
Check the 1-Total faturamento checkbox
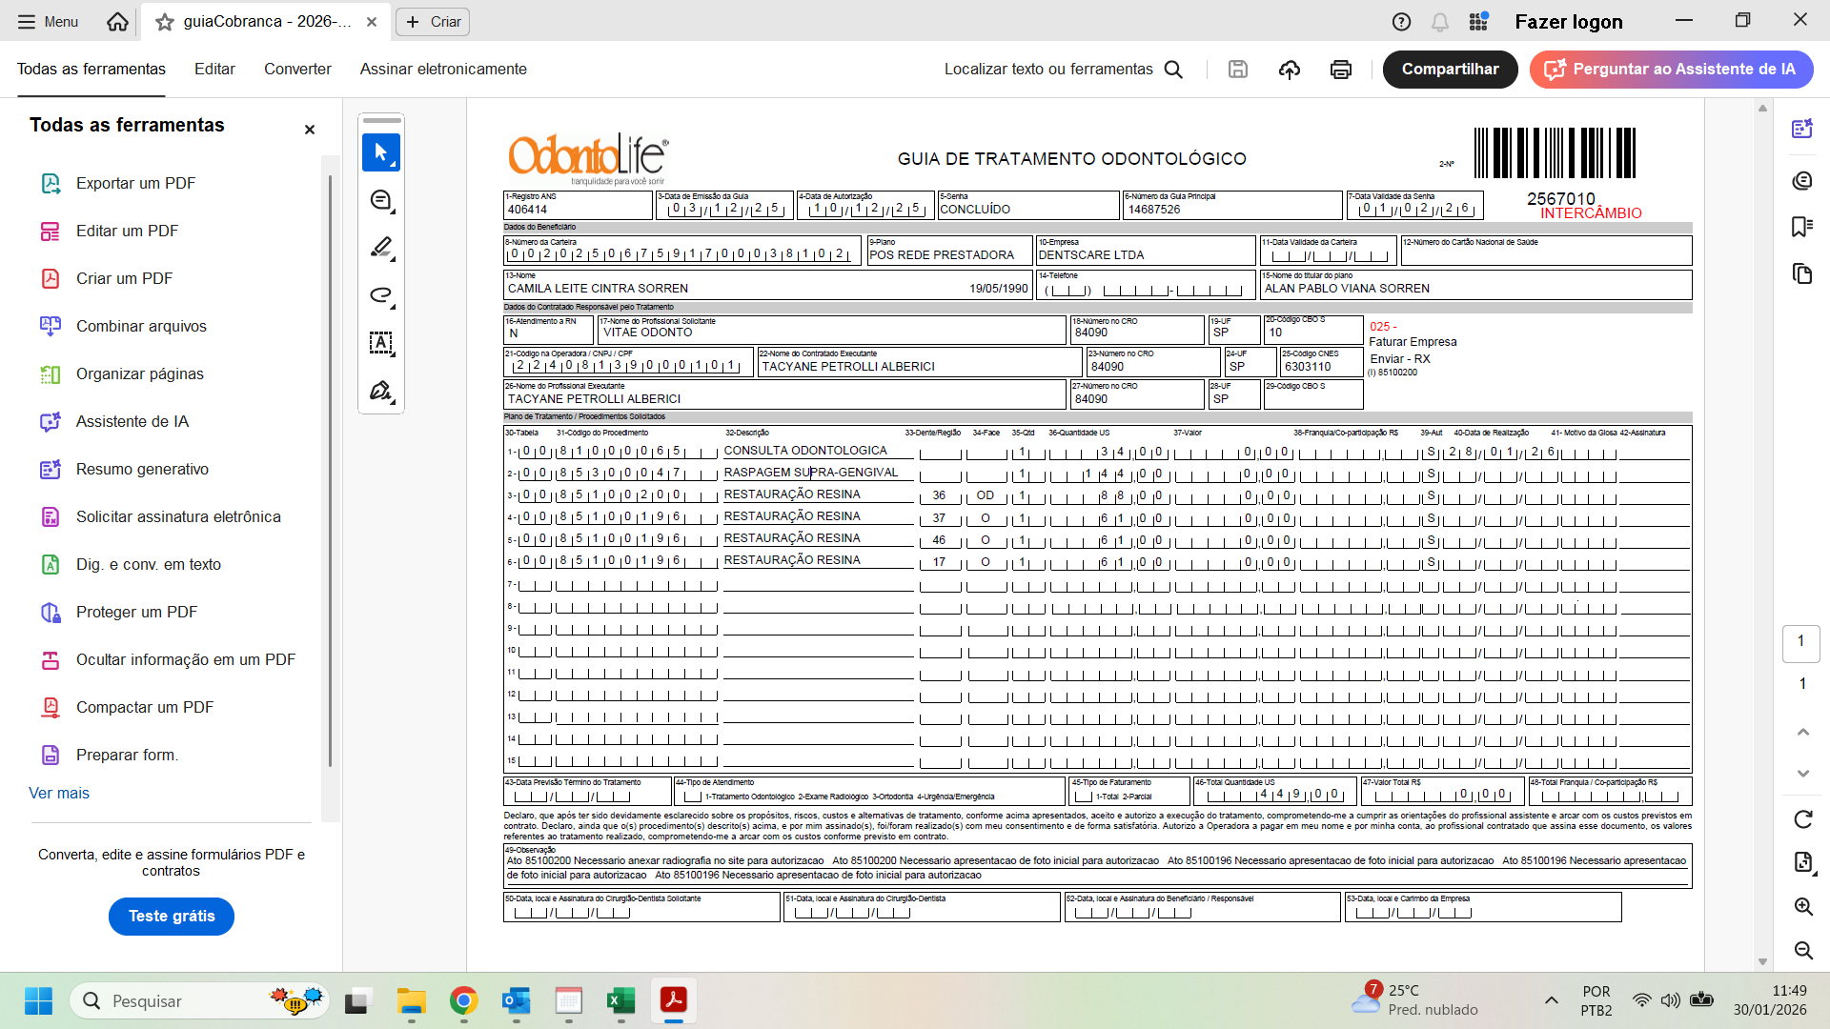coord(1084,797)
